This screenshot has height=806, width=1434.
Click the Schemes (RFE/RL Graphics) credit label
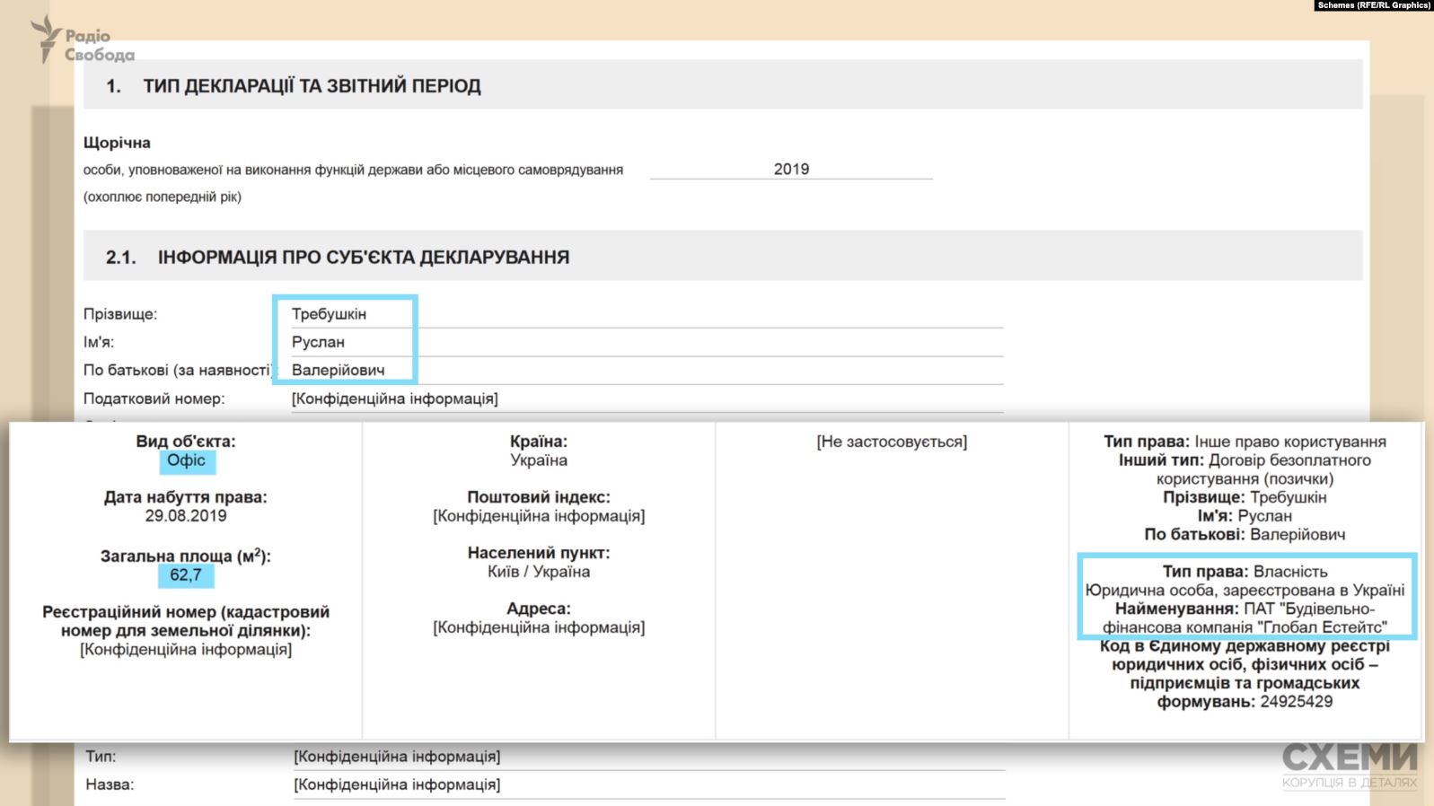[x=1373, y=5]
